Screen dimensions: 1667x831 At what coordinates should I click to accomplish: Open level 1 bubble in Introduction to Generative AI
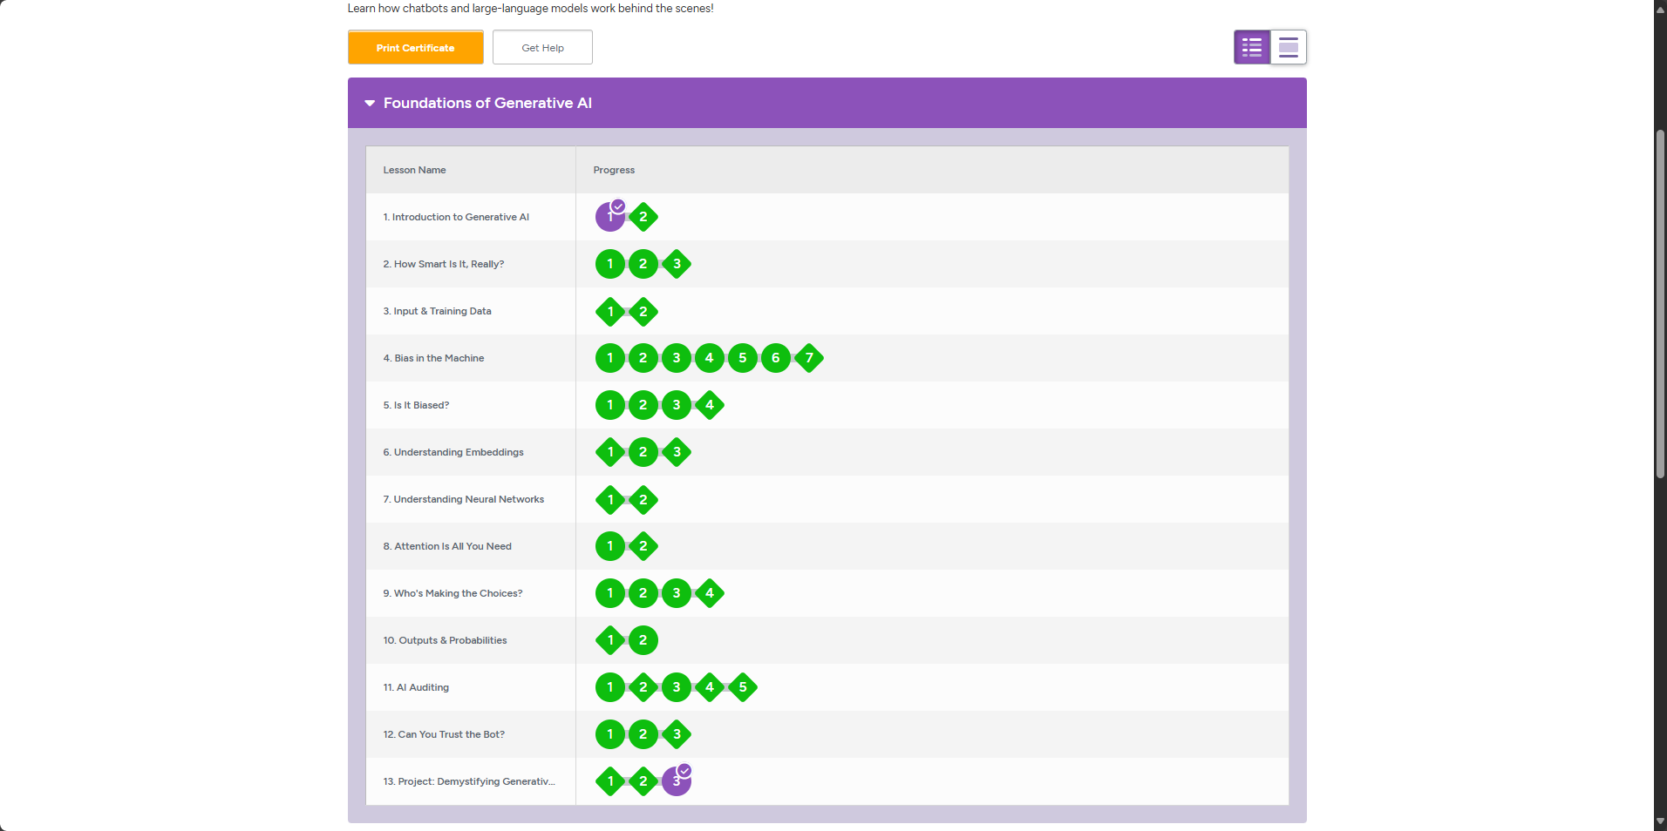[610, 217]
